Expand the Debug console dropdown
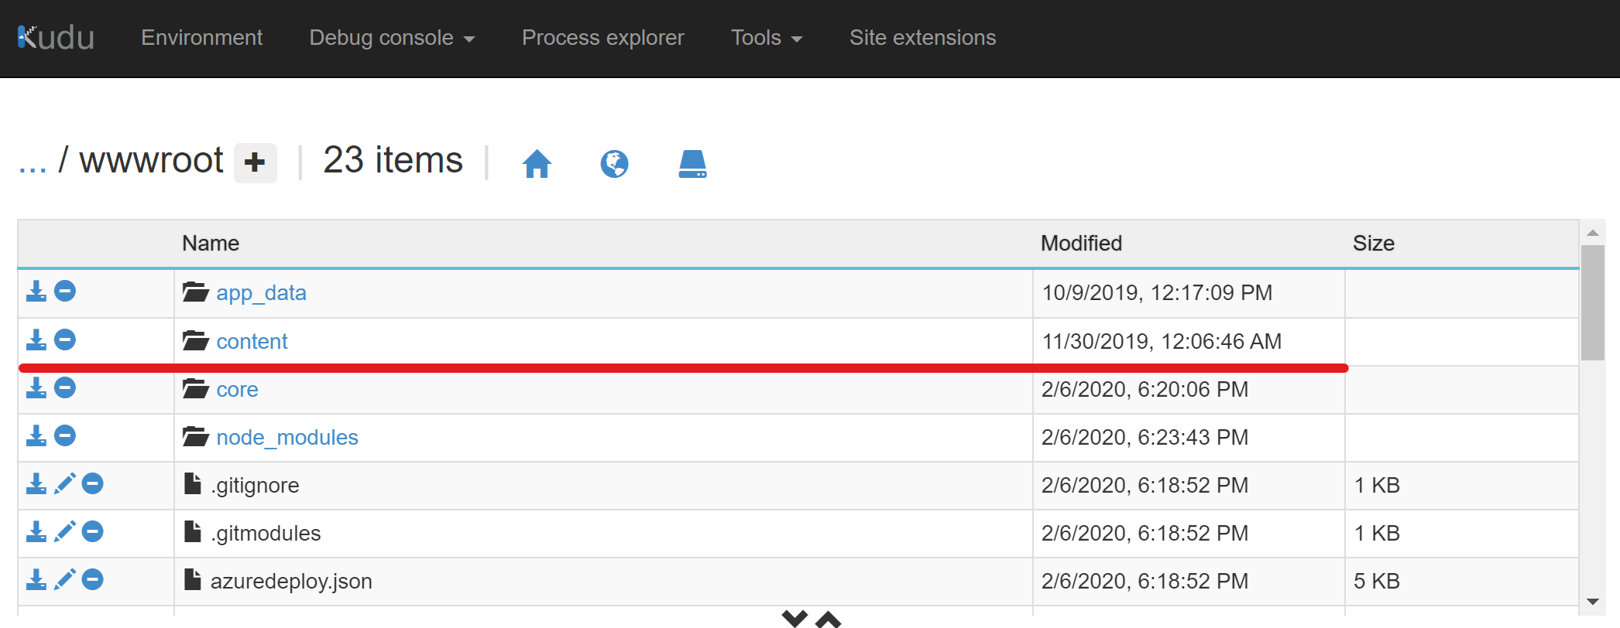 tap(392, 37)
